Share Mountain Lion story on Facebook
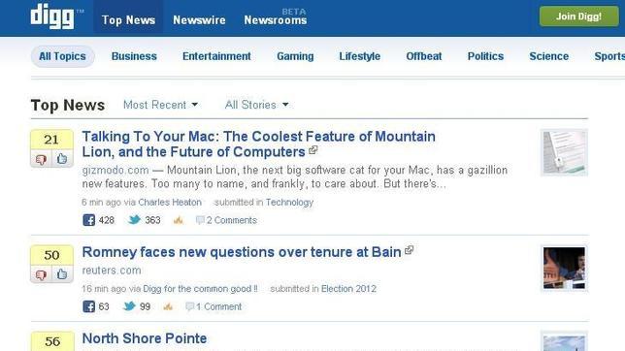The image size is (625, 351). point(88,220)
